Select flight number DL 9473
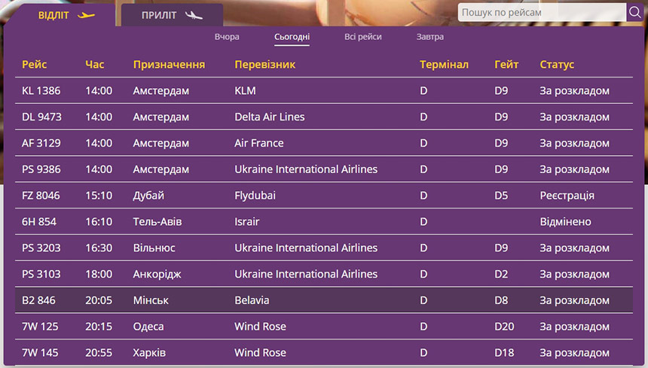Screen dimensions: 648x368 point(41,117)
